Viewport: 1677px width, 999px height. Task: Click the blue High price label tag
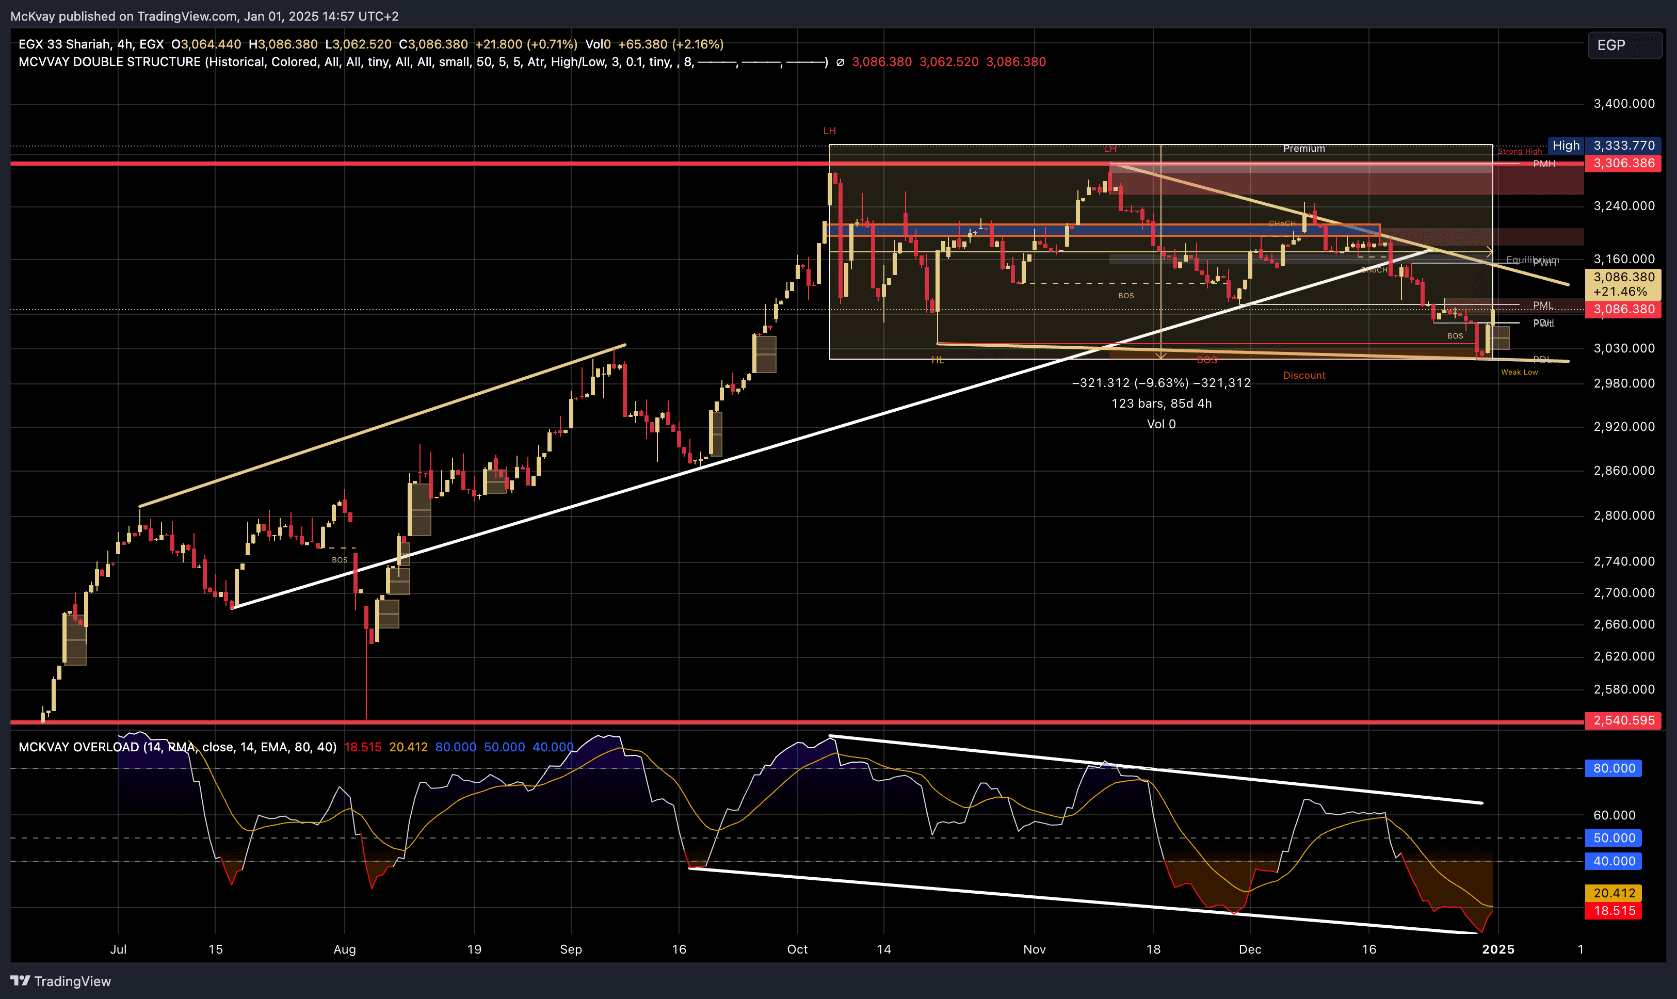(x=1566, y=146)
